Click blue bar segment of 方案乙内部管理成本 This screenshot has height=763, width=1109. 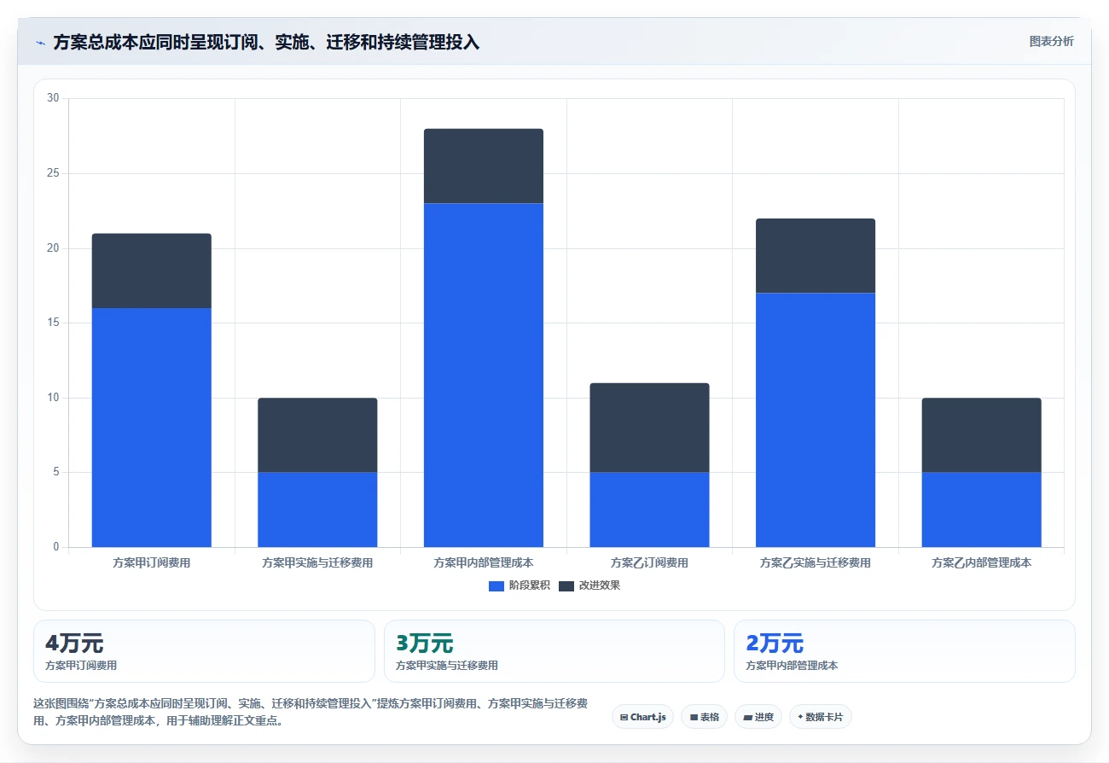tap(981, 510)
